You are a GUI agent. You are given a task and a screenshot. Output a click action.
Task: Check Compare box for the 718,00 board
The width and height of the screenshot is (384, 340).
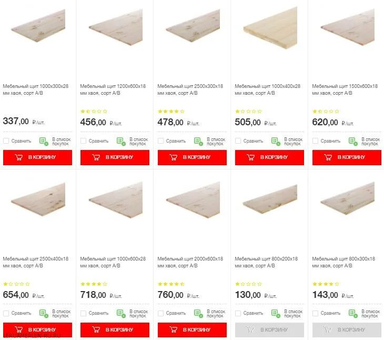pyautogui.click(x=84, y=313)
